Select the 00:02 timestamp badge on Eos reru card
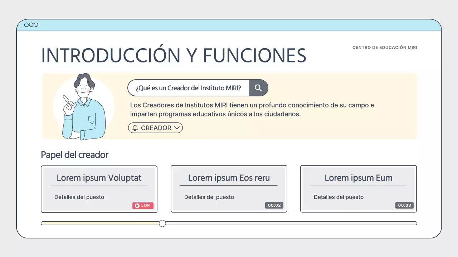This screenshot has width=458, height=257. tap(274, 205)
